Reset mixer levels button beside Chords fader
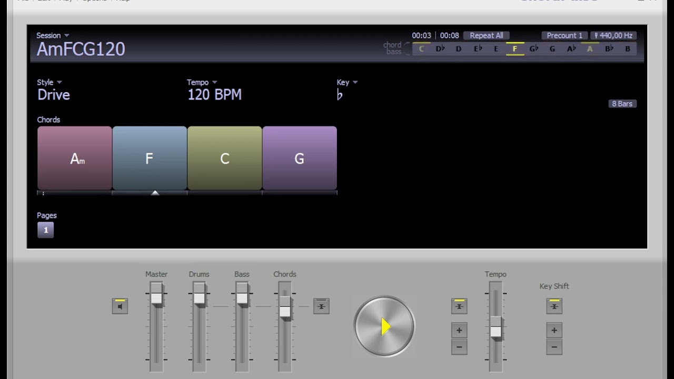 pos(321,306)
